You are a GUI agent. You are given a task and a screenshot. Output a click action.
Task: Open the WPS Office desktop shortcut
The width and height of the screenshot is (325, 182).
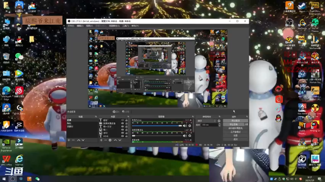(x=6, y=161)
